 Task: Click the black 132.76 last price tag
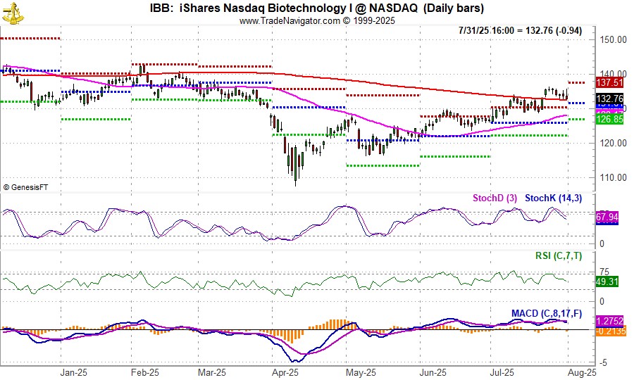pyautogui.click(x=609, y=98)
